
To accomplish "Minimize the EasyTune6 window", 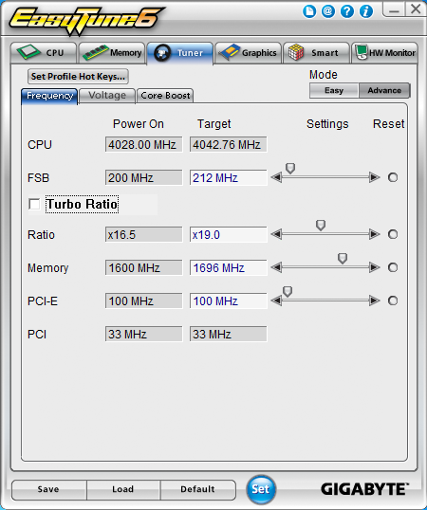I will coord(394,9).
